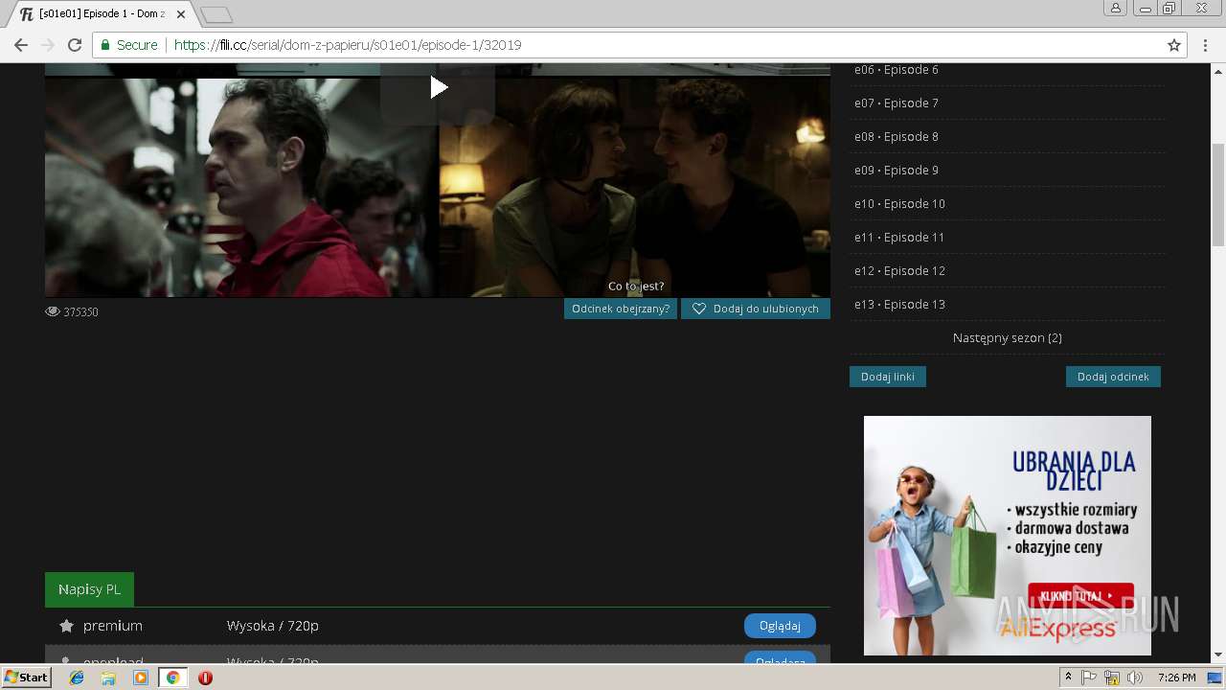Open e08 Episode 8
Screen dimensions: 1226x690
coord(897,136)
